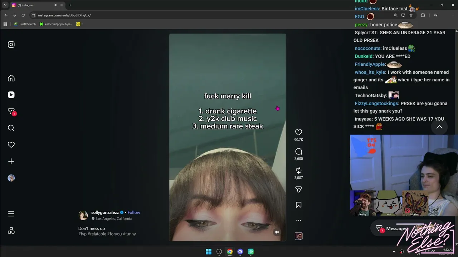This screenshot has width=458, height=257.
Task: Save the reel with bookmark icon
Action: pyautogui.click(x=298, y=205)
